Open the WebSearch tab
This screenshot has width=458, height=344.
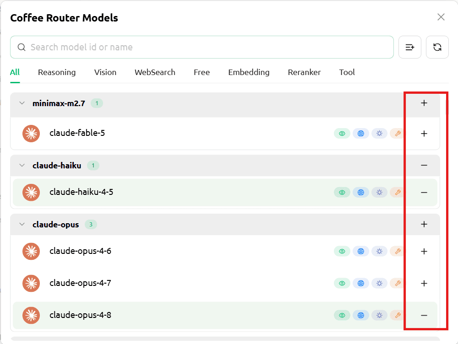point(155,72)
